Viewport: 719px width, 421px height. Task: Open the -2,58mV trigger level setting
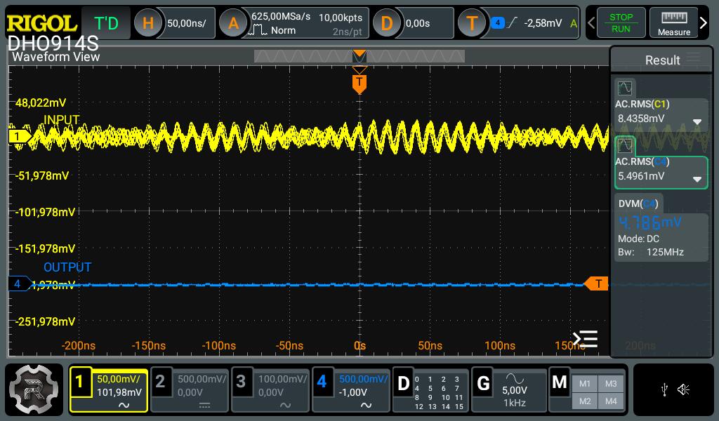(x=543, y=23)
